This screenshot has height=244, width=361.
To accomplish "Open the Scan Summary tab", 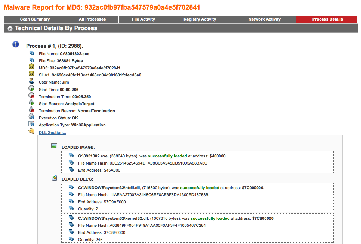I will [35, 19].
